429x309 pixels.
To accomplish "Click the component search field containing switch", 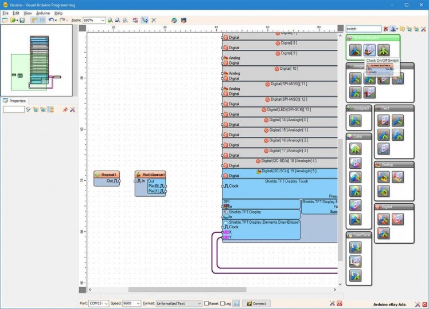I will pyautogui.click(x=363, y=29).
